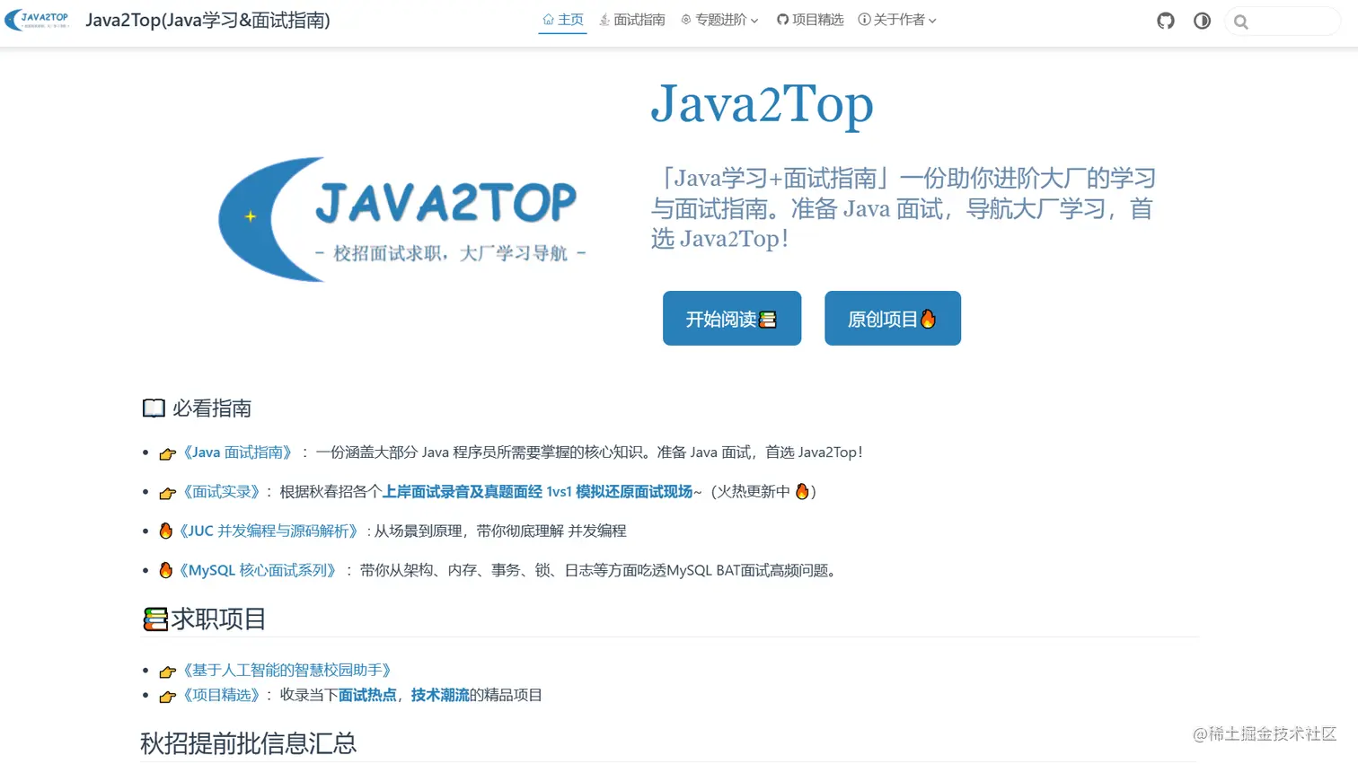Open the 《MySQL 核心面试系列》 link
Image resolution: width=1358 pixels, height=764 pixels.
(x=257, y=571)
